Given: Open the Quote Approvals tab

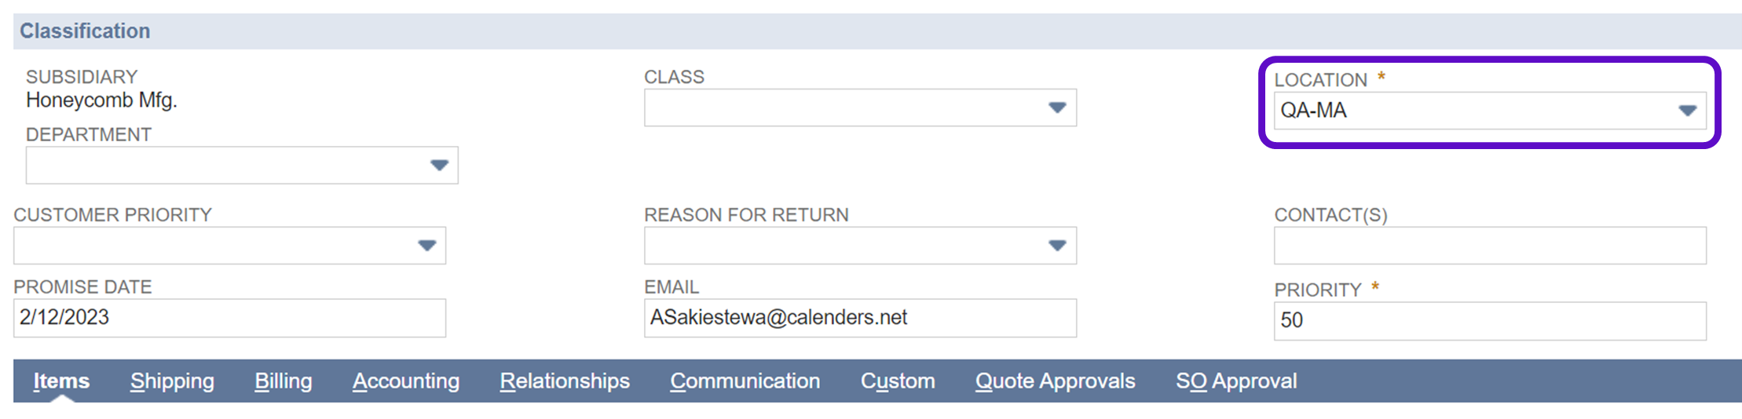Looking at the screenshot, I should pos(1055,381).
